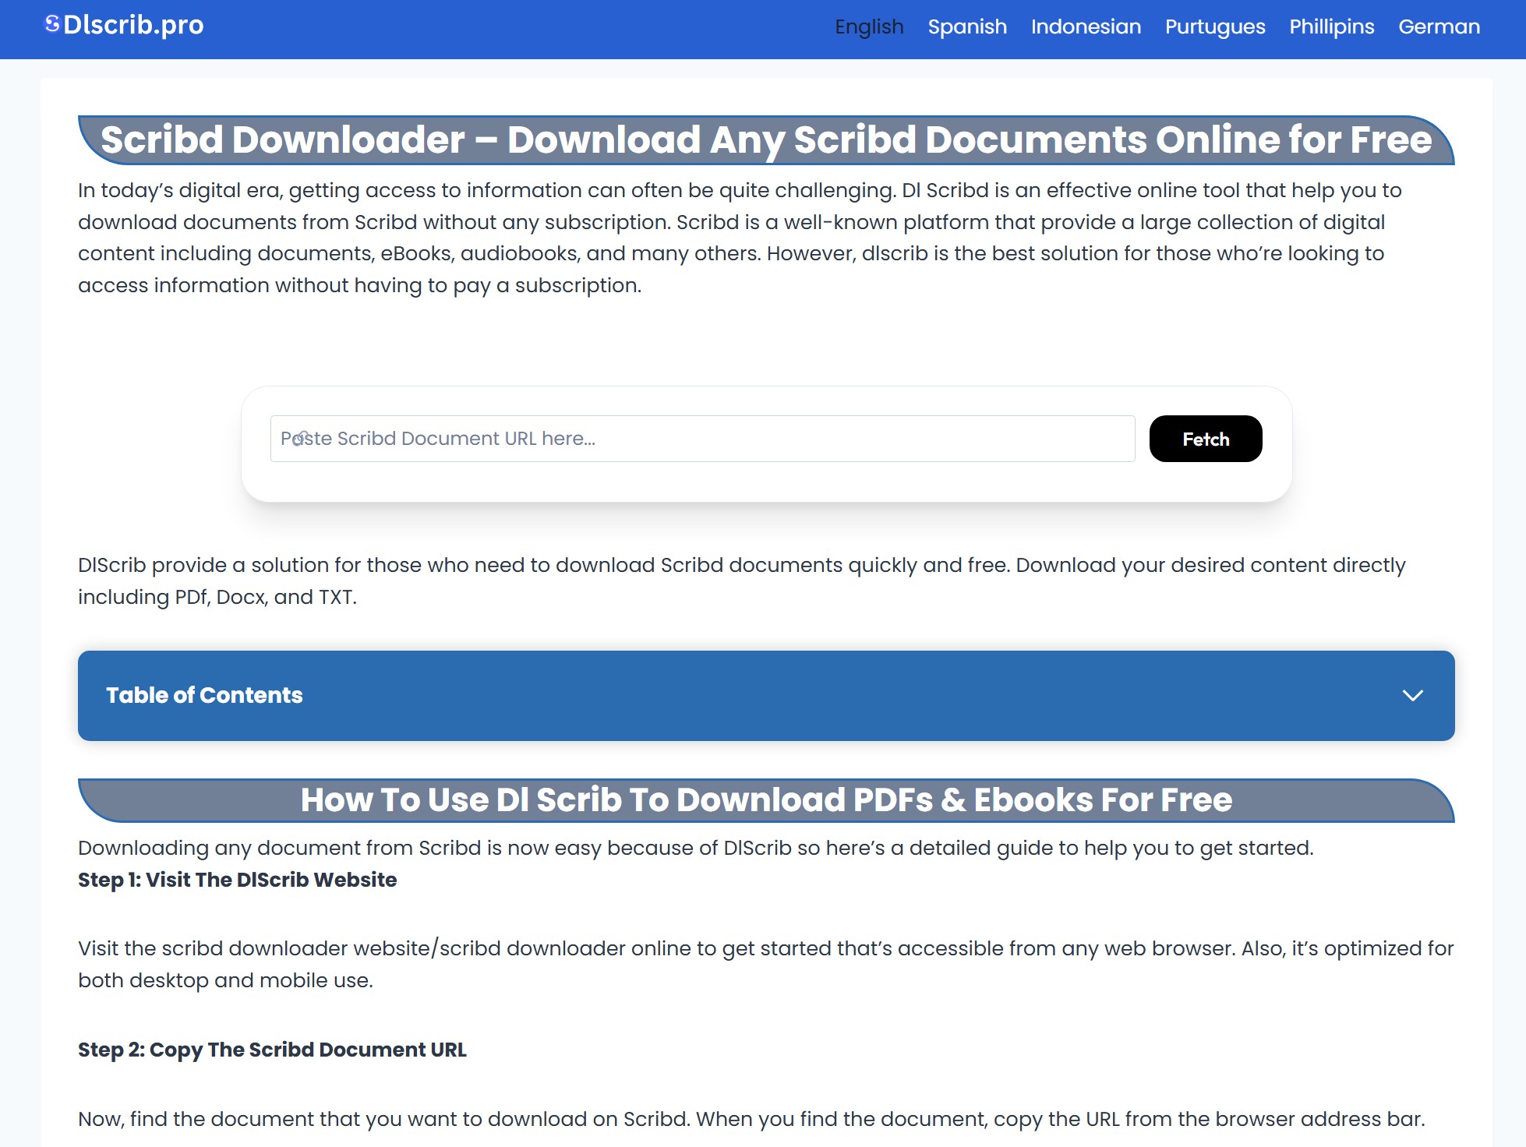Open the Dlscrib.pro homepage via the header title
The height and width of the screenshot is (1147, 1526).
tap(134, 25)
